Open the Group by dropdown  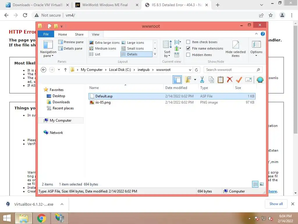(x=178, y=42)
